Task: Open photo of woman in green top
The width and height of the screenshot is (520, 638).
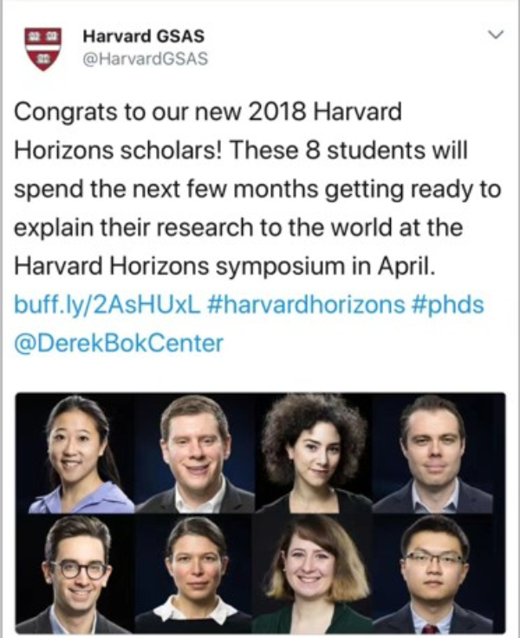Action: coord(313,573)
